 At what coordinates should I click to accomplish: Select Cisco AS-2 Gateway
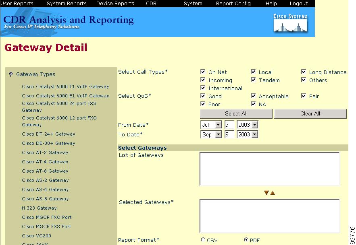(45, 181)
